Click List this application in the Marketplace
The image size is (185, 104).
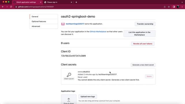click(x=139, y=34)
